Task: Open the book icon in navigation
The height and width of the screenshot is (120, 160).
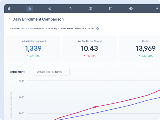Action: pos(90,9)
